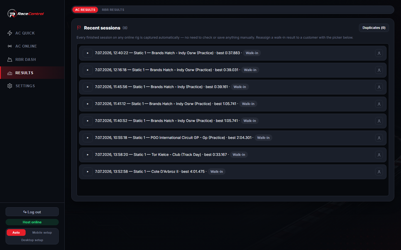This screenshot has width=401, height=250.
Task: Click the Walk-in badge on the 0:33.167 session
Action: [x=239, y=155]
